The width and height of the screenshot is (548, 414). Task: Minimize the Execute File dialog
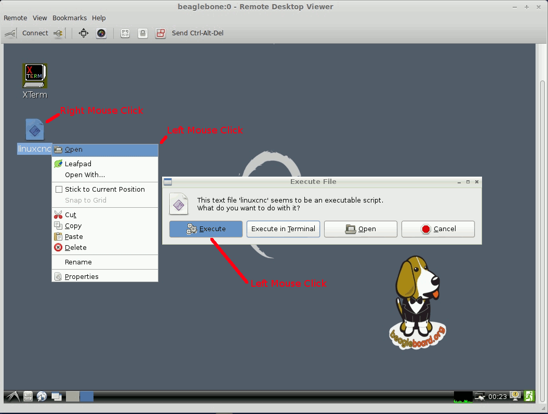coord(459,182)
